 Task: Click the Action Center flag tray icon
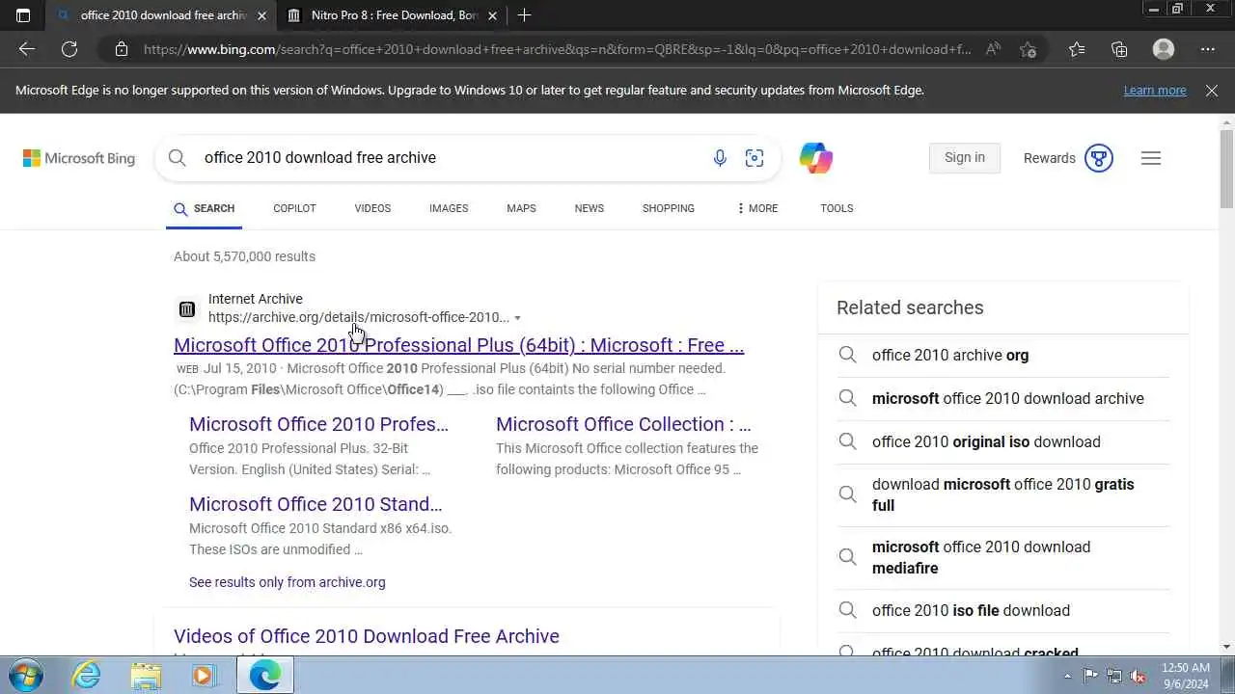1090,676
